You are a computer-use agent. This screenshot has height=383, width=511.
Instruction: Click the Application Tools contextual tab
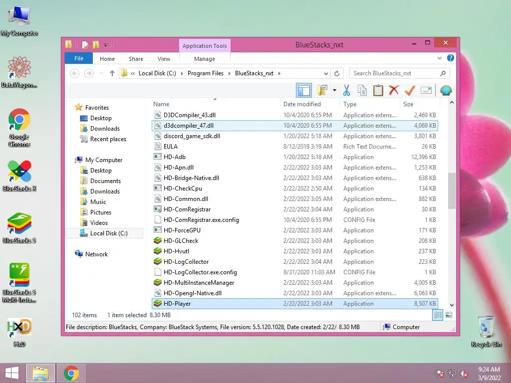(x=205, y=45)
